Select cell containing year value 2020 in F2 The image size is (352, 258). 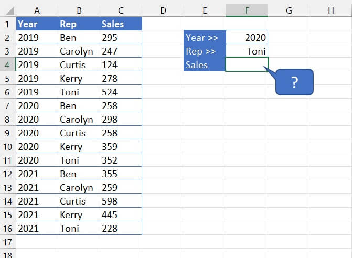click(x=247, y=38)
